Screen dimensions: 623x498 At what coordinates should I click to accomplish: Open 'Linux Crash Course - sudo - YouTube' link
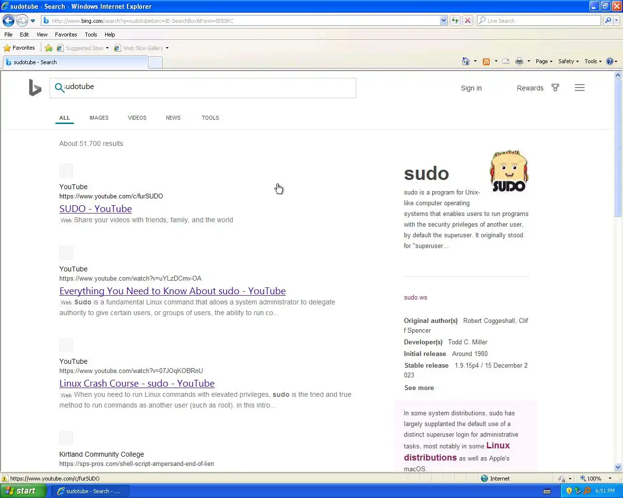(x=137, y=383)
